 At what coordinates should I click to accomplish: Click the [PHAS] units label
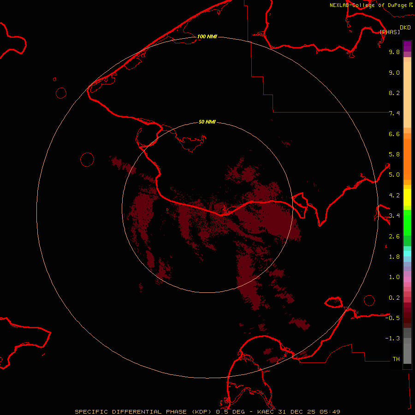(x=390, y=32)
